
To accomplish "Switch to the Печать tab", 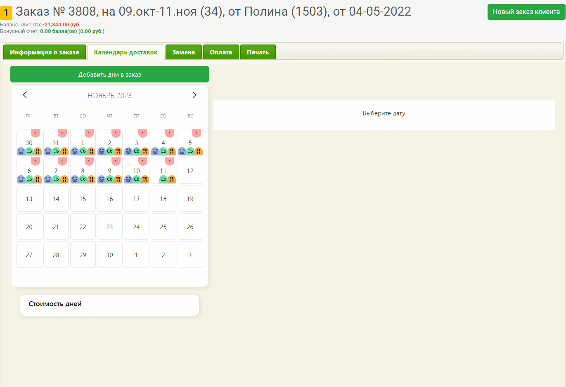I will click(x=258, y=52).
